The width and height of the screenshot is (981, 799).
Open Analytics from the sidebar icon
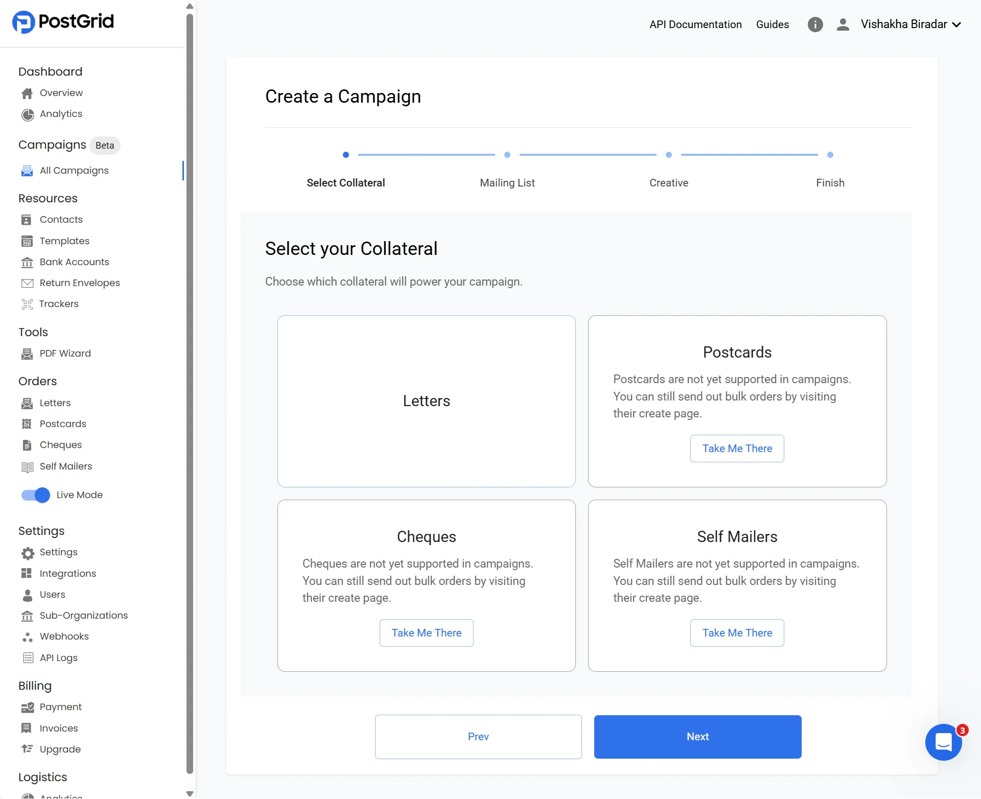[27, 114]
